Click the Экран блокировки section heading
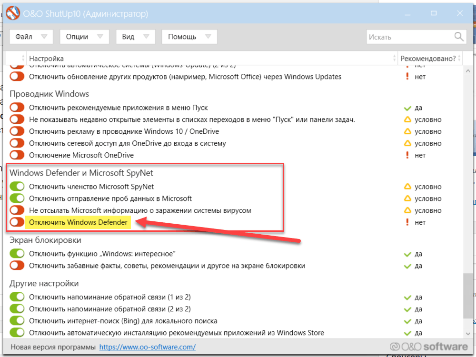This screenshot has width=476, height=357. [x=45, y=240]
